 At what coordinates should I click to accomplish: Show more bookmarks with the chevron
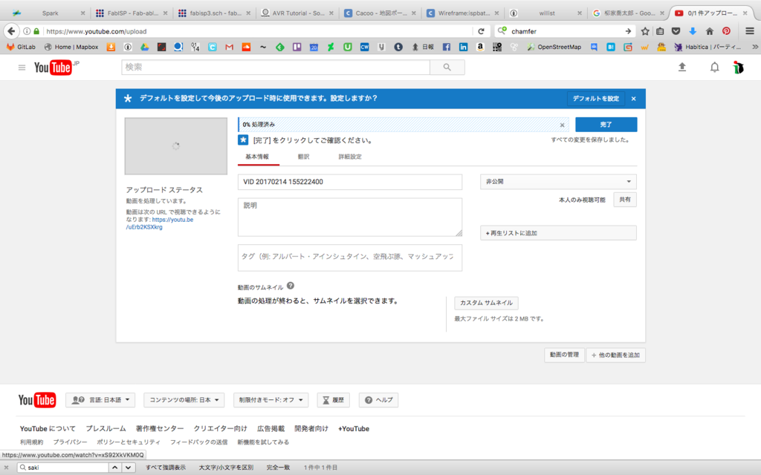(x=755, y=47)
